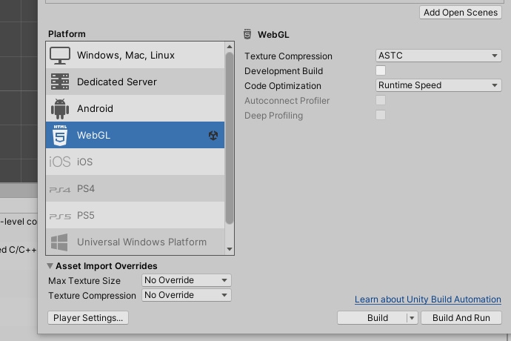Click the Unity logo on WebGL row
Image resolution: width=511 pixels, height=341 pixels.
[213, 136]
